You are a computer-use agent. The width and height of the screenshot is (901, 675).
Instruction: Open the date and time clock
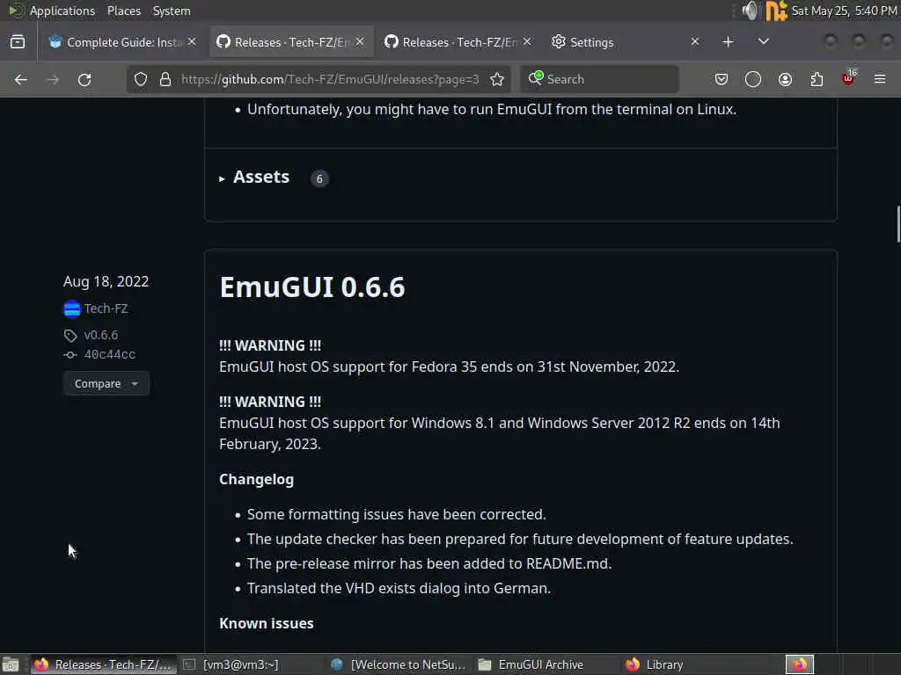pos(844,11)
